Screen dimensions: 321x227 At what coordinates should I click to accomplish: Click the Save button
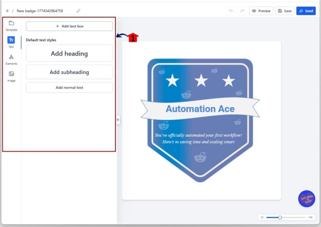[x=285, y=11]
